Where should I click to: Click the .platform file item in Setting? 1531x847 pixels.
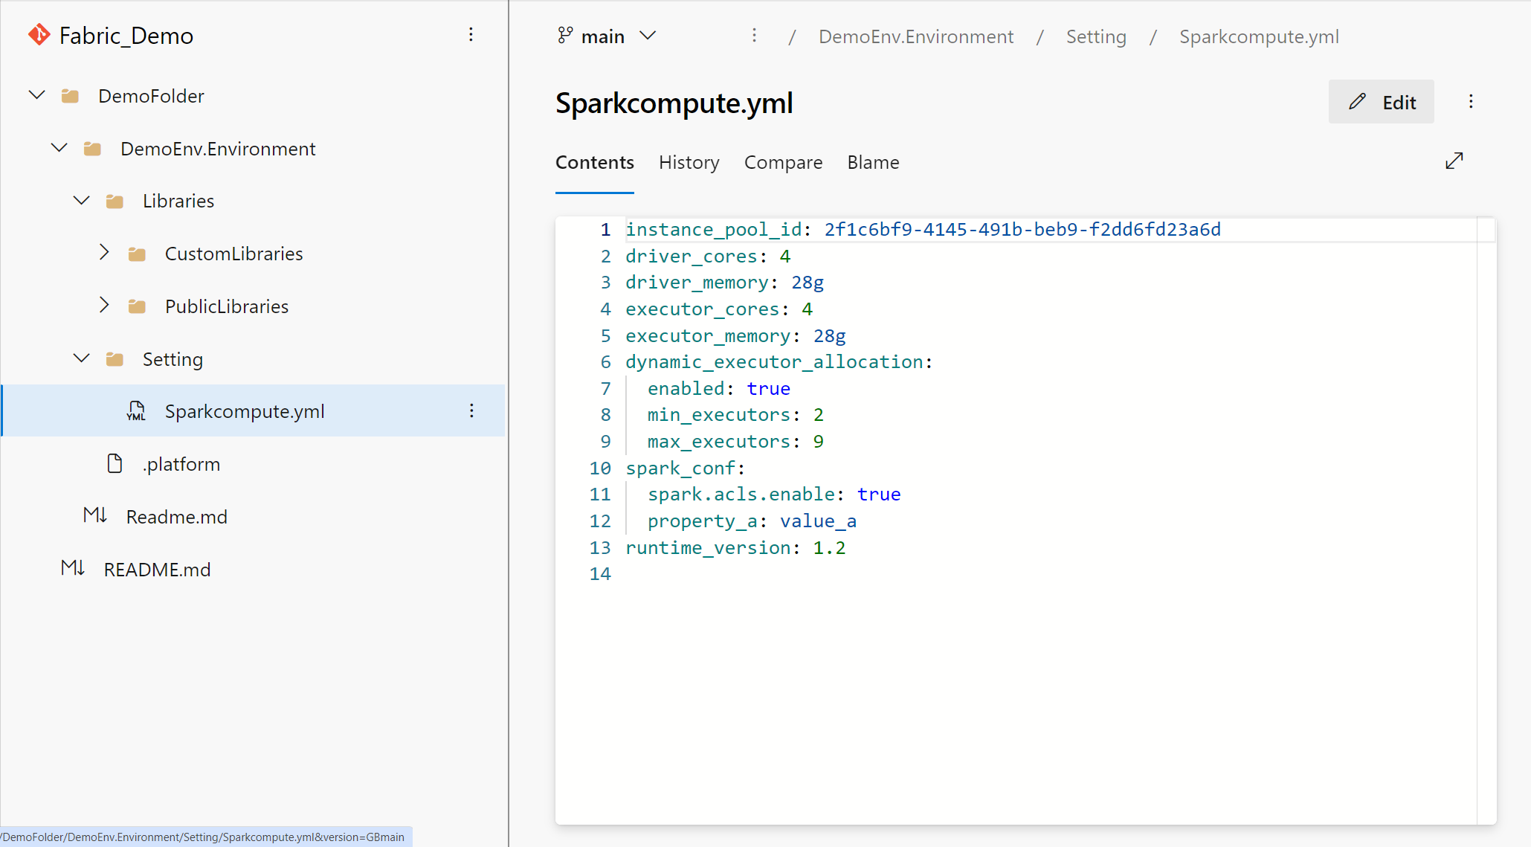tap(182, 464)
